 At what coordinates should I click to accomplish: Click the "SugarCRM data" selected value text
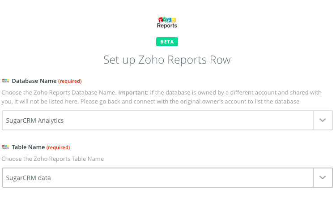[x=28, y=178]
